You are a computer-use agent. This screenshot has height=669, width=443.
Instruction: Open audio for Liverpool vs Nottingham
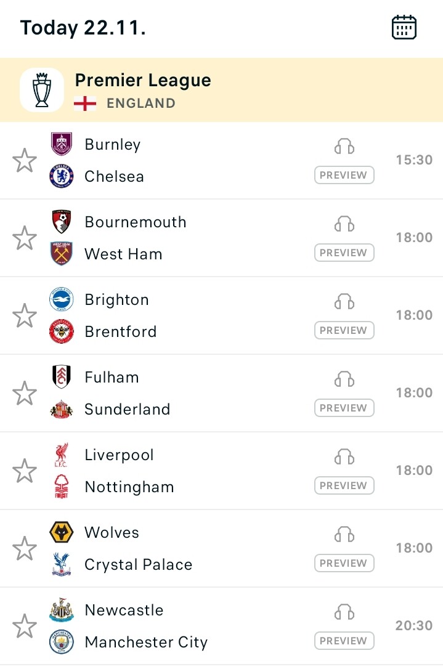344,456
